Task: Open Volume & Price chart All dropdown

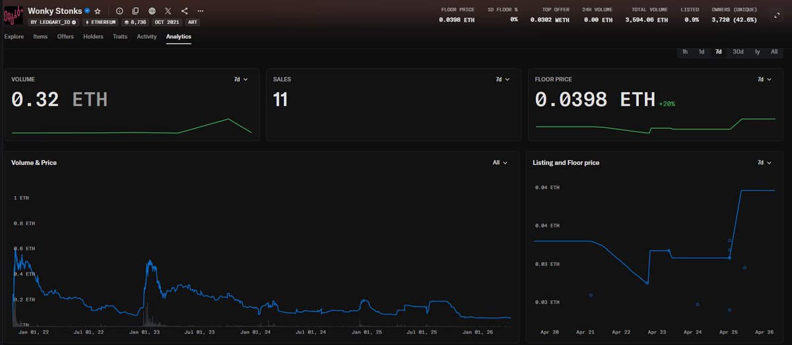Action: (500, 162)
